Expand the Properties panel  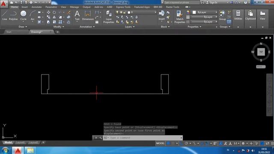[194, 27]
